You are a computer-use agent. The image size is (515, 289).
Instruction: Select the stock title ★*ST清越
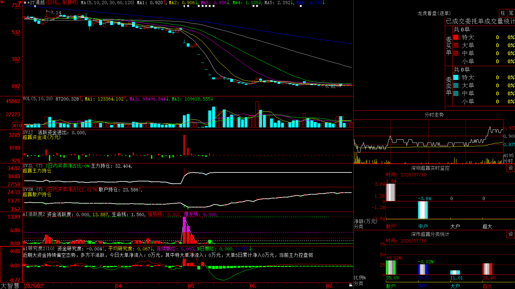coord(34,3)
